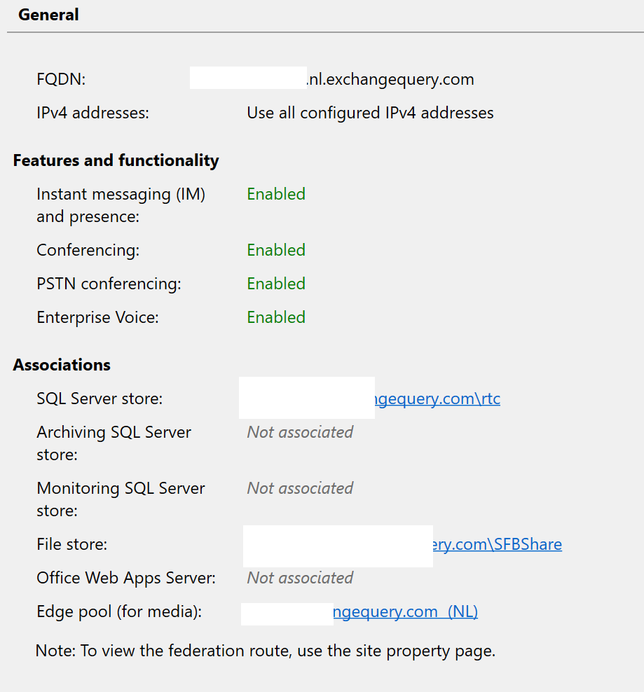Image resolution: width=644 pixels, height=692 pixels.
Task: Click 'Not associated' for Office Web Apps Server
Action: coord(300,579)
